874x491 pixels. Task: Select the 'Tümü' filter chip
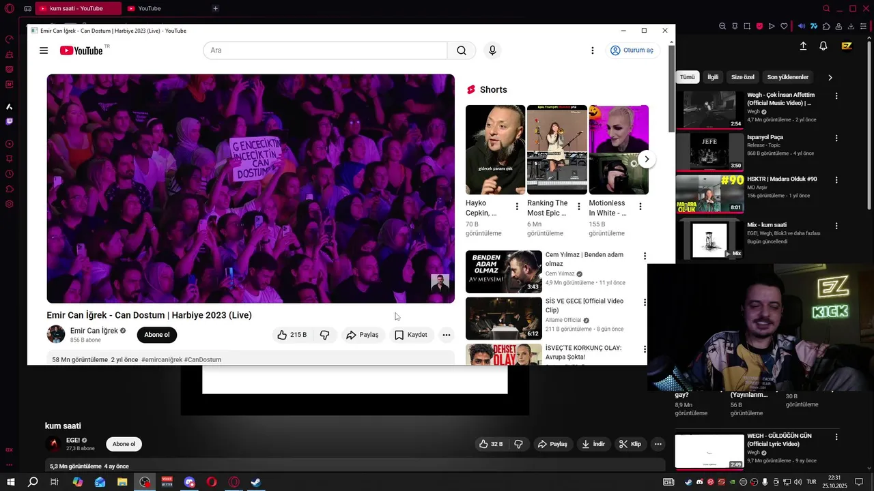point(687,77)
